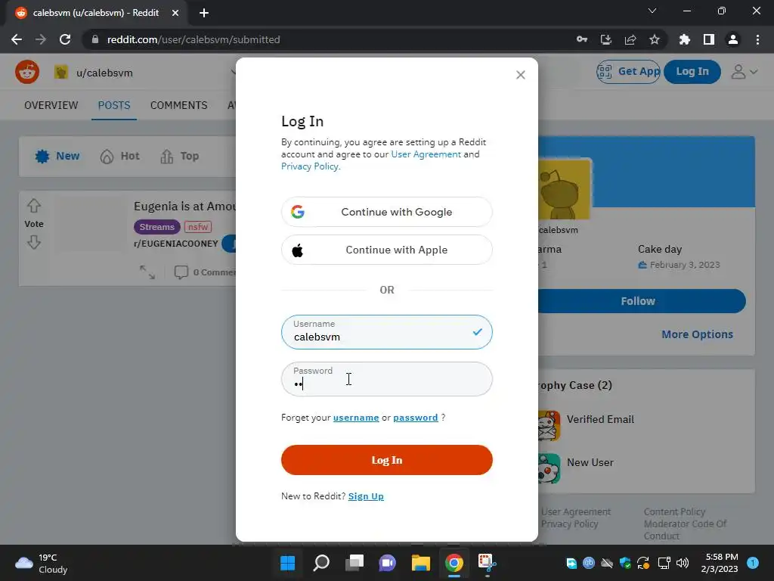Open the tab search chevron
The image size is (774, 581).
[x=652, y=11]
